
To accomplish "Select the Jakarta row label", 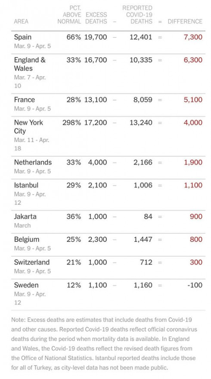I will pos(25,216).
